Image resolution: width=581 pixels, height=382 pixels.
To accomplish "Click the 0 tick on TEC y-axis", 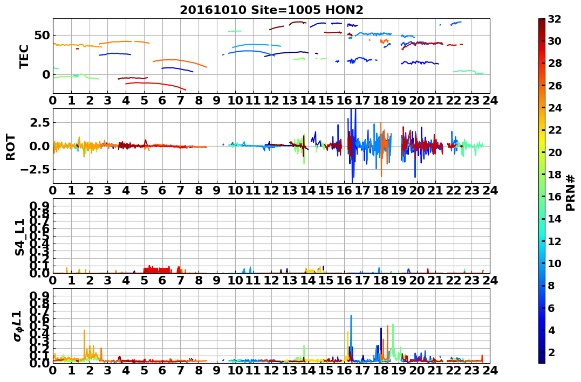I will (46, 74).
